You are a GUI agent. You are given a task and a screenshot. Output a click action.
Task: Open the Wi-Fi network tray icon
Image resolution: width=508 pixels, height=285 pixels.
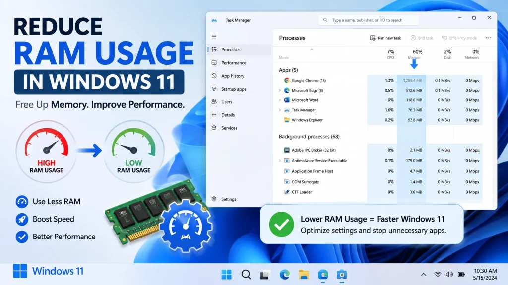438,275
